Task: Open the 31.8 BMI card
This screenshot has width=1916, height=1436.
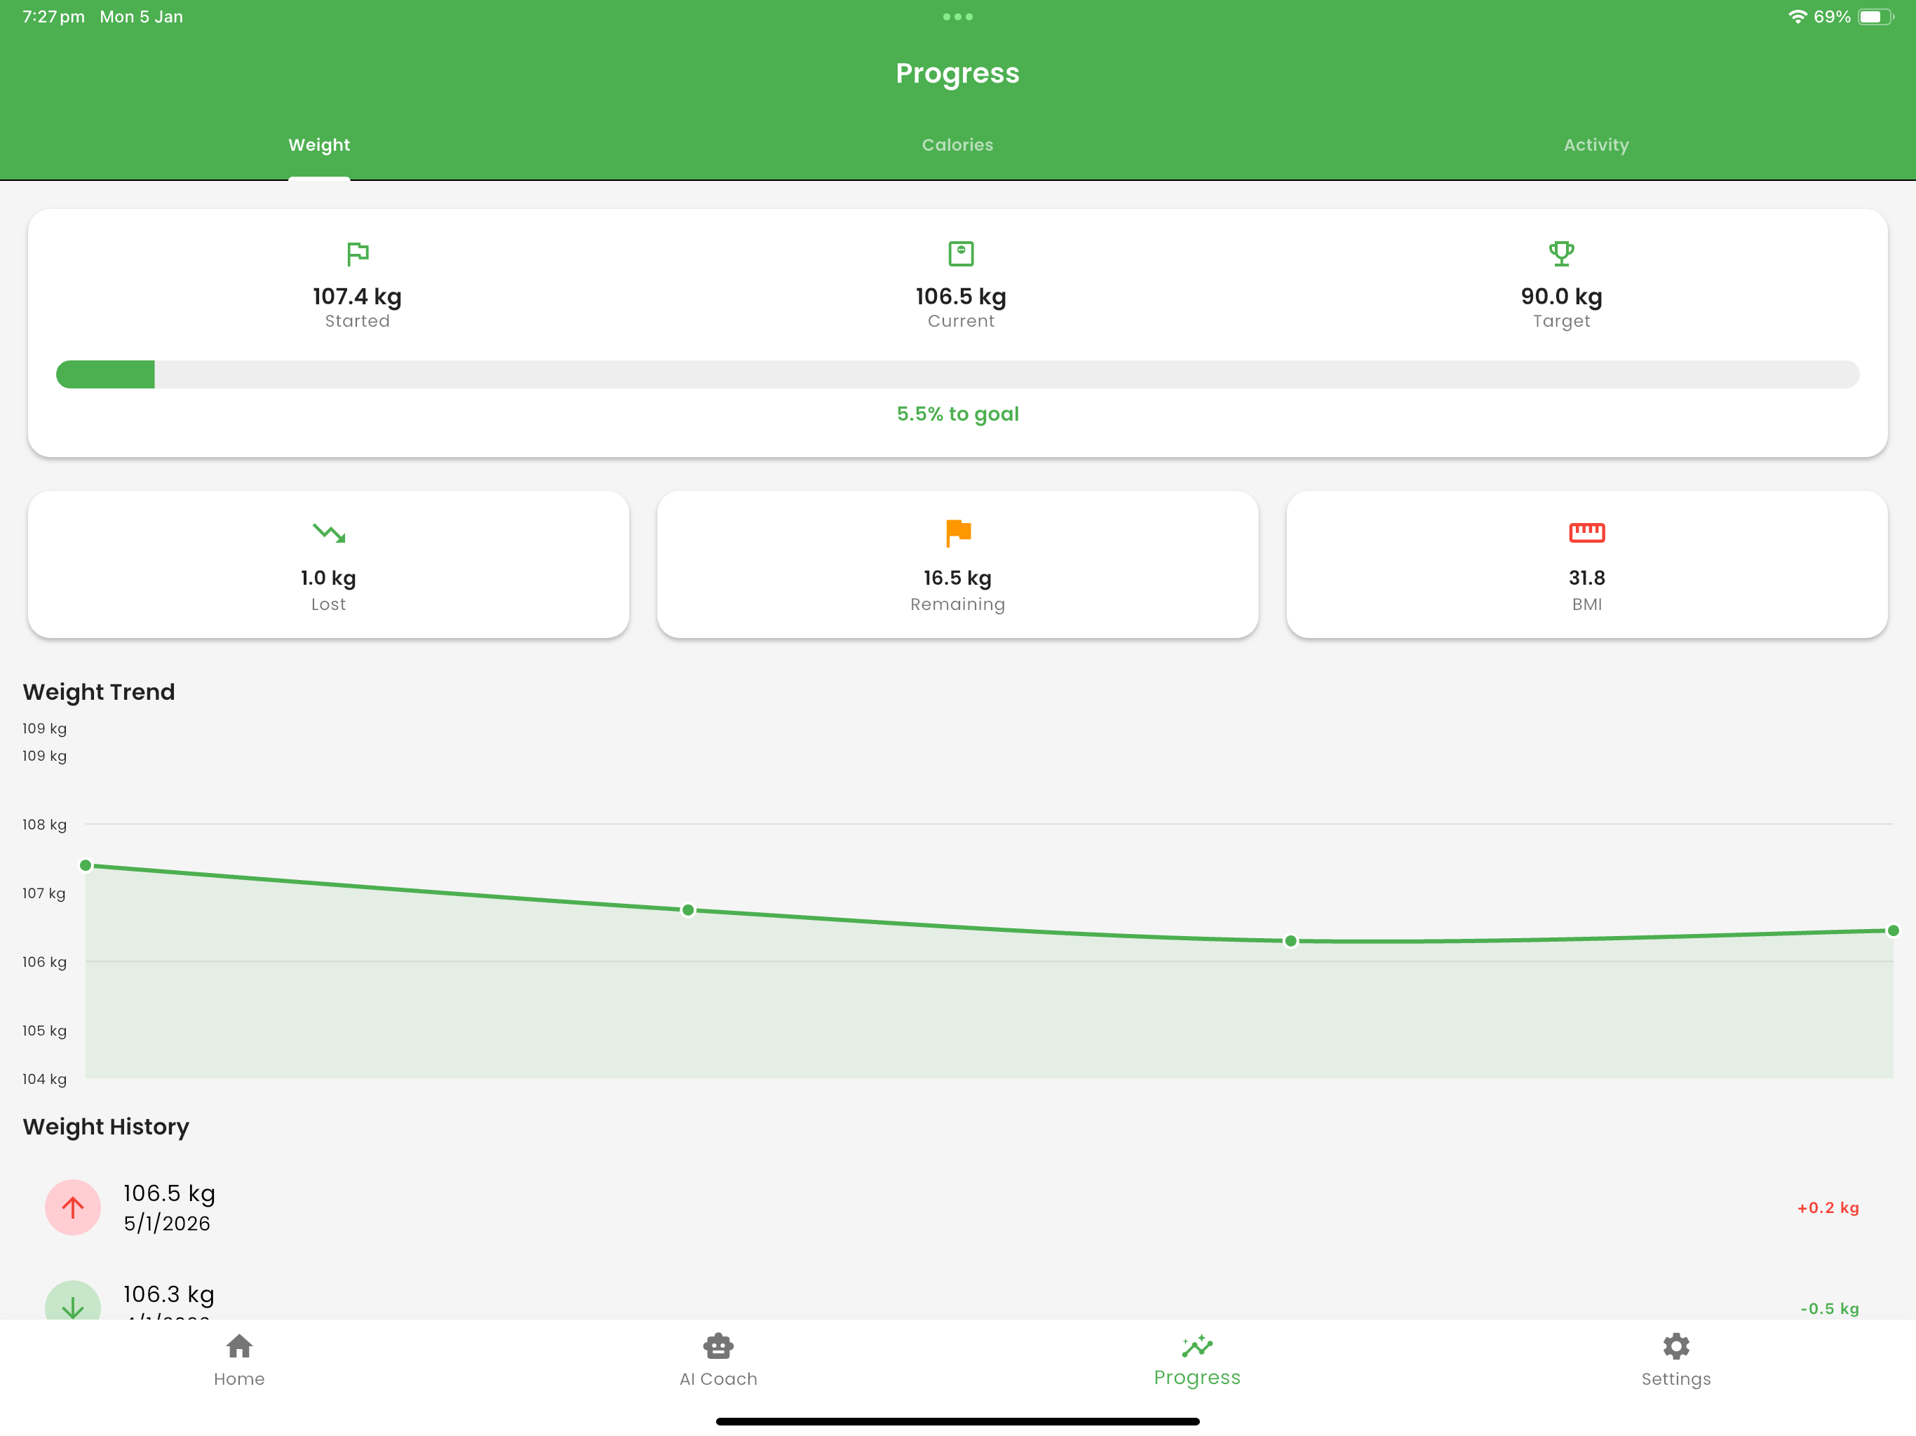Action: 1586,564
